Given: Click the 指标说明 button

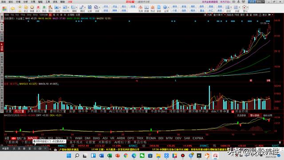Looking at the screenshot, I should pyautogui.click(x=268, y=116).
